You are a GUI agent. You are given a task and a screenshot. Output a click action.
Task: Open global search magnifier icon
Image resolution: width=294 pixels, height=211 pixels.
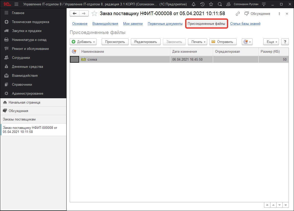coord(219,4)
